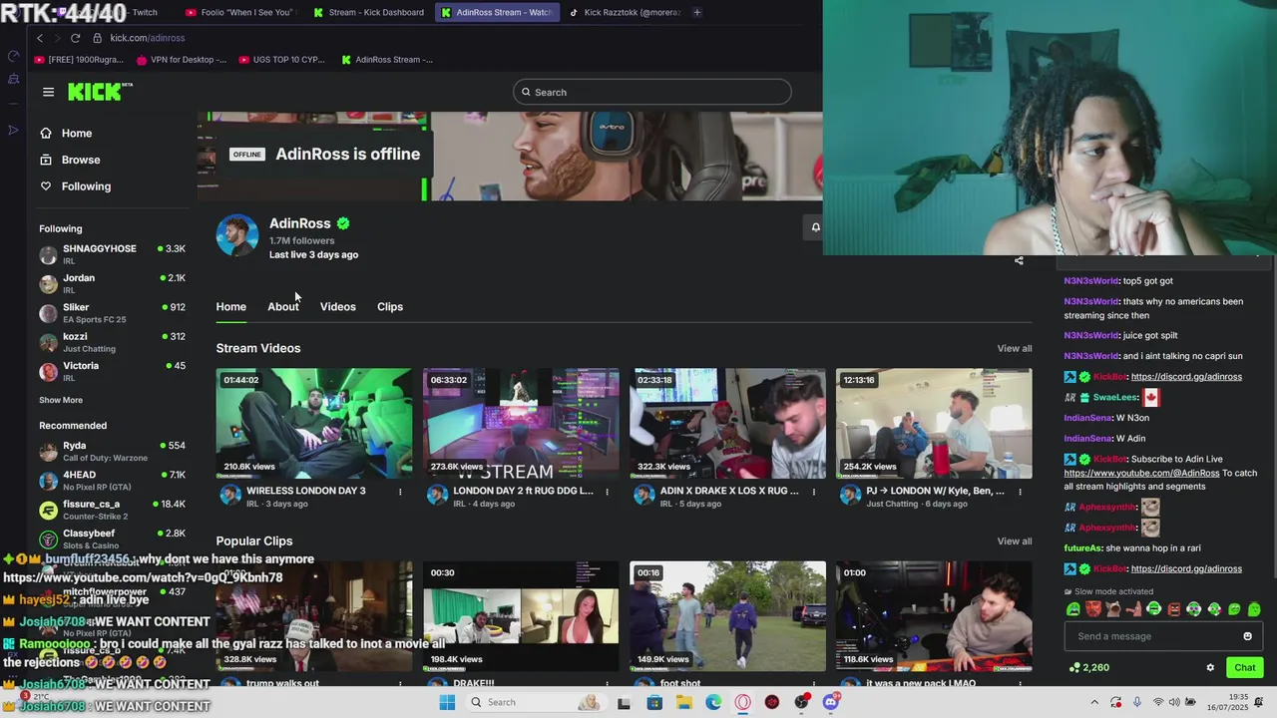Go to Browse in Kick sidebar
This screenshot has width=1277, height=718.
coord(81,160)
